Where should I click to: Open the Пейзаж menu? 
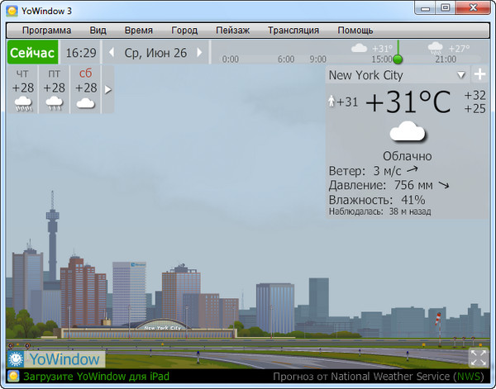(232, 30)
